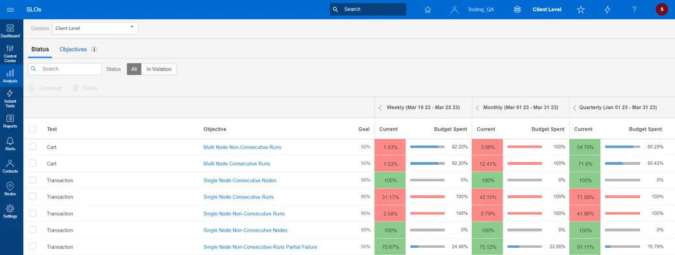675x255 pixels.
Task: Open the Division Client Level dropdown
Action: [x=95, y=29]
